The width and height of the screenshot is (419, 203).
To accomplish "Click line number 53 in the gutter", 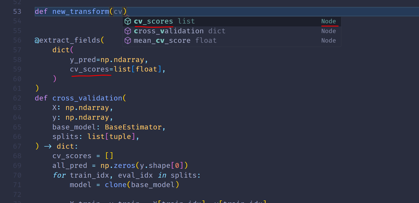I will point(17,12).
